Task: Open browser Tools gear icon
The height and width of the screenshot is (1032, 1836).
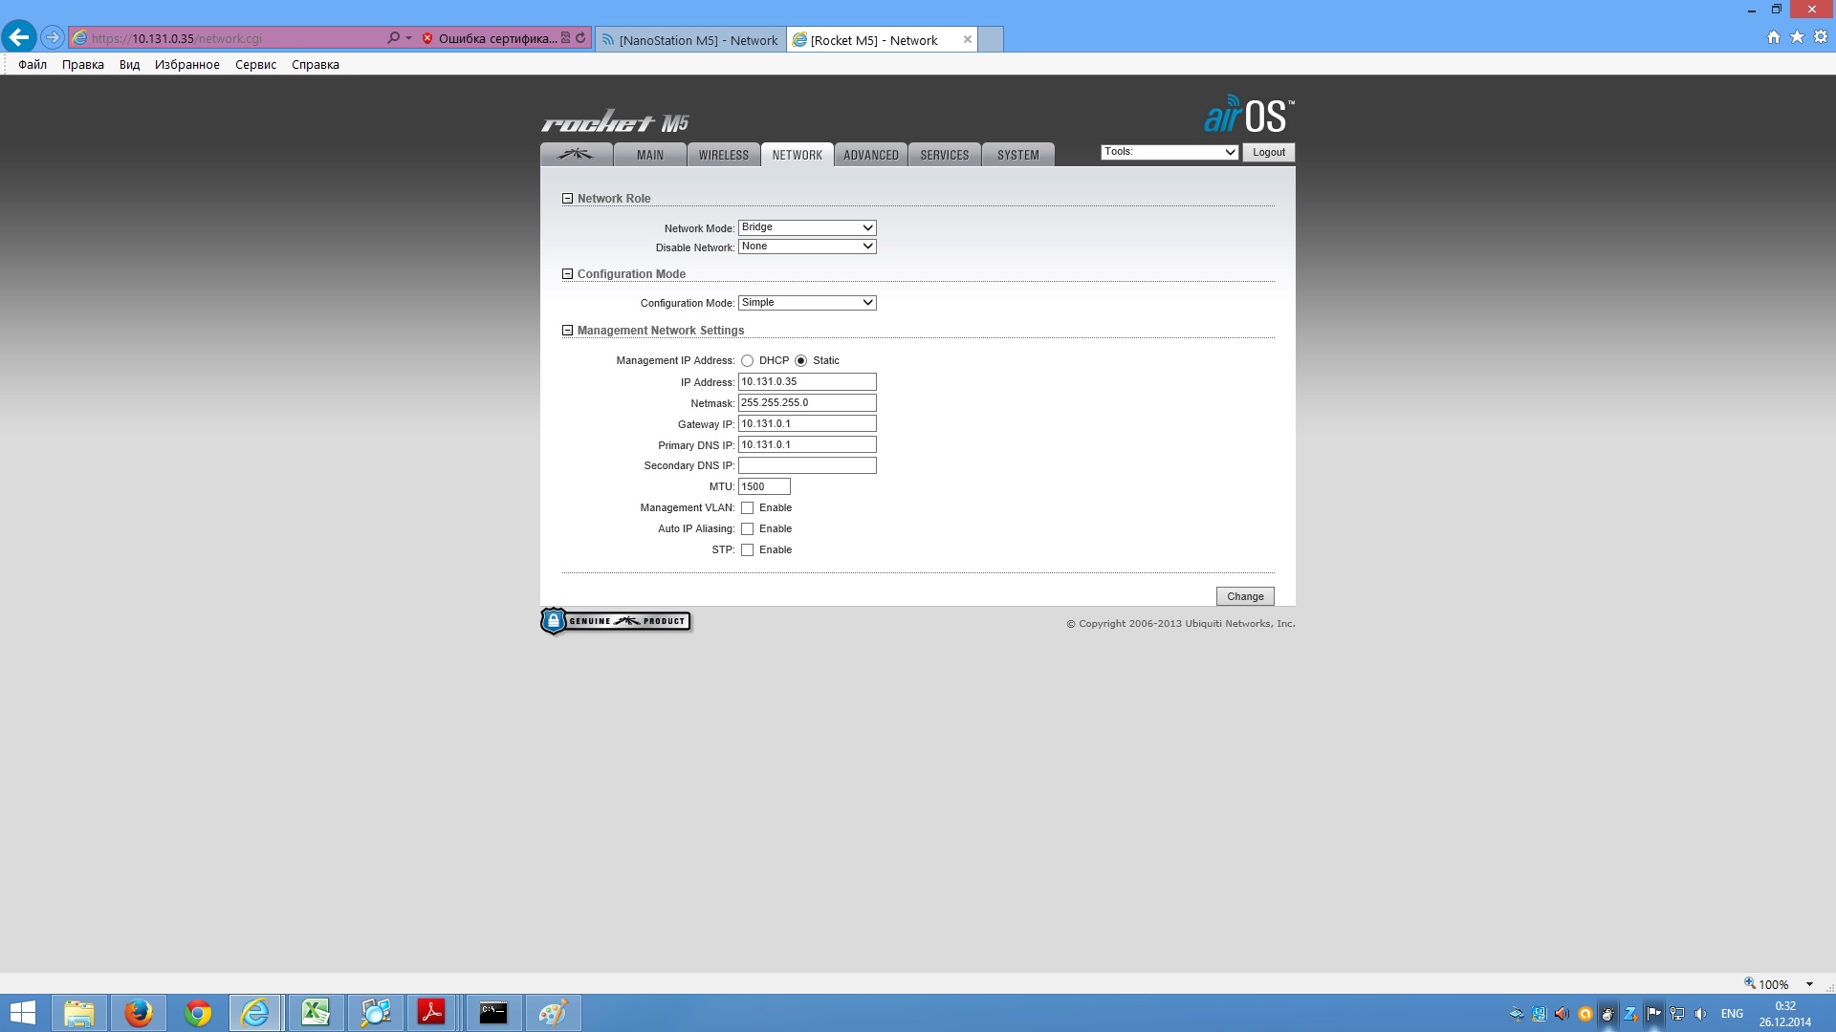Action: (x=1821, y=37)
